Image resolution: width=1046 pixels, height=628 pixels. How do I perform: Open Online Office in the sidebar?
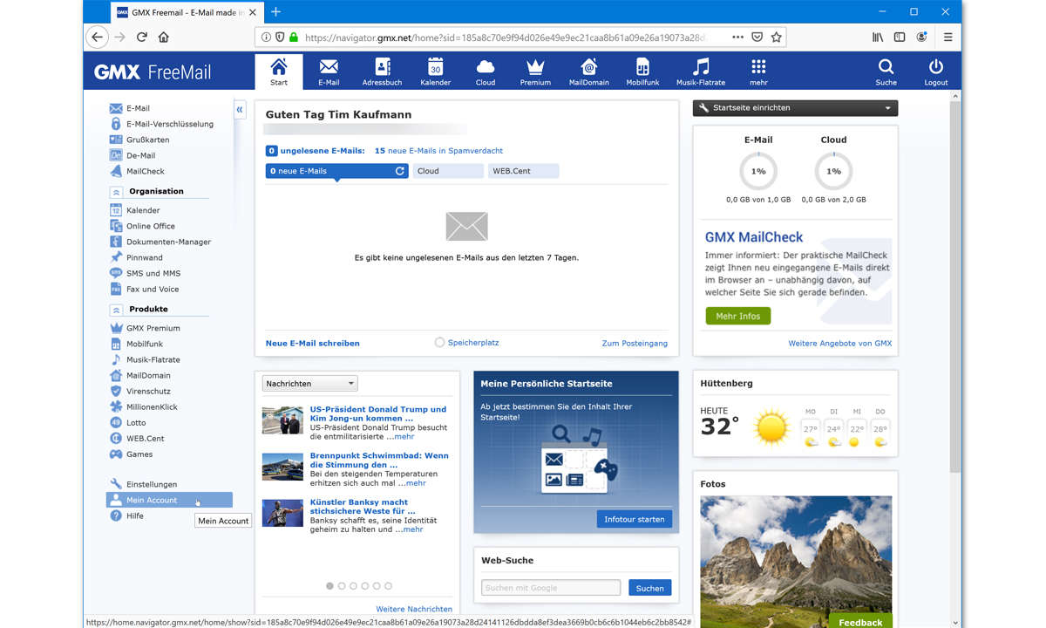point(150,226)
